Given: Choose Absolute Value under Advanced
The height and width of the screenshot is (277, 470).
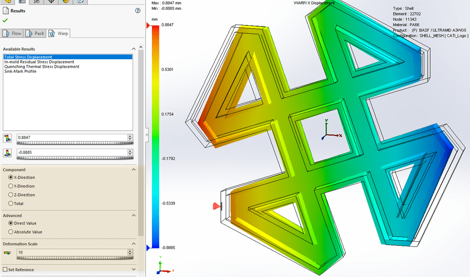Looking at the screenshot, I should click(x=11, y=232).
